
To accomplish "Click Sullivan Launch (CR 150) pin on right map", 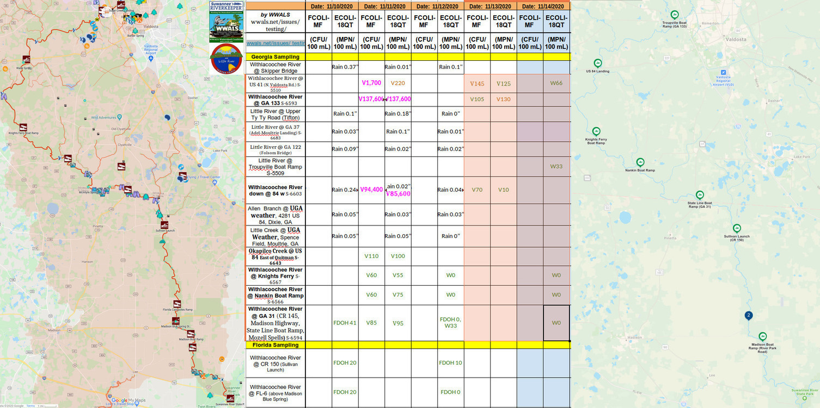I will click(x=737, y=228).
